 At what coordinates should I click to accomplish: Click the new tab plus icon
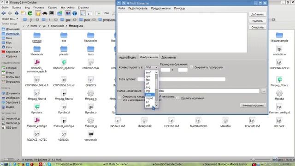[98, 13]
